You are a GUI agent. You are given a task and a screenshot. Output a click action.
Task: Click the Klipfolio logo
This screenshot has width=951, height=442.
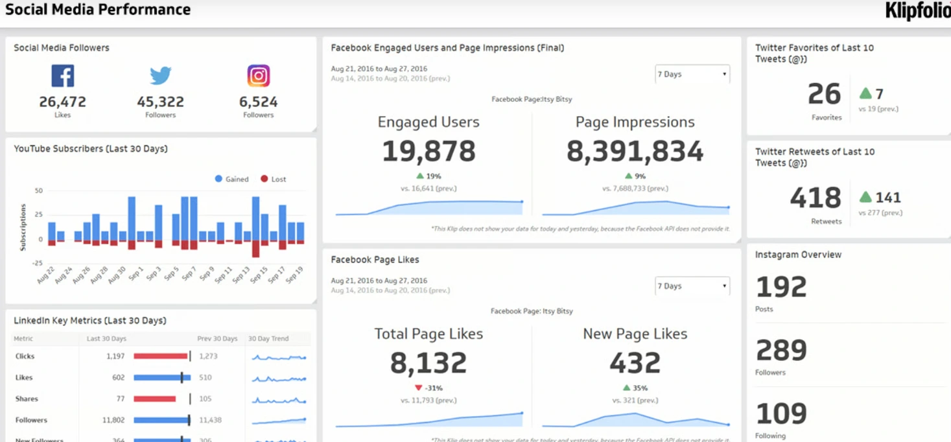917,11
